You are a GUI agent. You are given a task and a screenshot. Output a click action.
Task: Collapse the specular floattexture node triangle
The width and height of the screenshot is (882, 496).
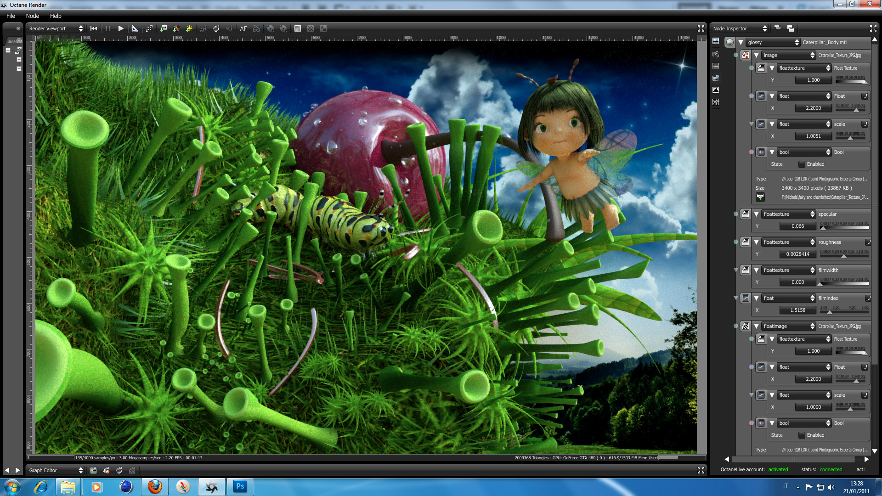point(756,214)
